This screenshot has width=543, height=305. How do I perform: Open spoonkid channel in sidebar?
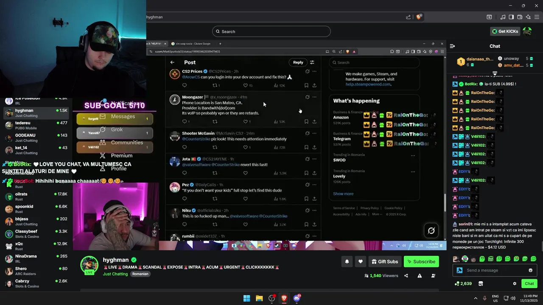pyautogui.click(x=36, y=209)
